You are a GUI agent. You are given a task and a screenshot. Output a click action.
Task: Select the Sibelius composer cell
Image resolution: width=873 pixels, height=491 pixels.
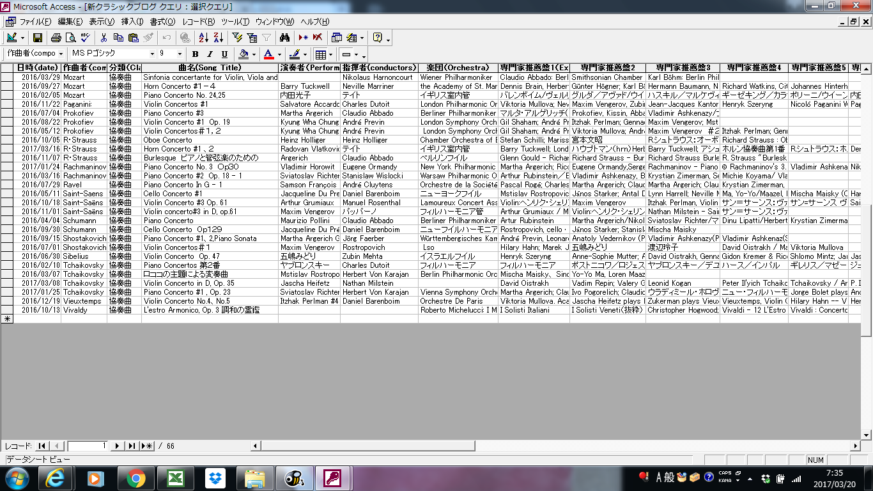(84, 256)
